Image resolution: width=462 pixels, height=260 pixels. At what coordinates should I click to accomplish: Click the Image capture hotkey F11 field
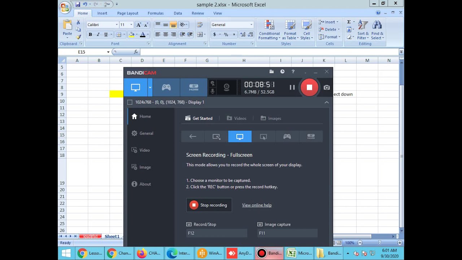287,233
